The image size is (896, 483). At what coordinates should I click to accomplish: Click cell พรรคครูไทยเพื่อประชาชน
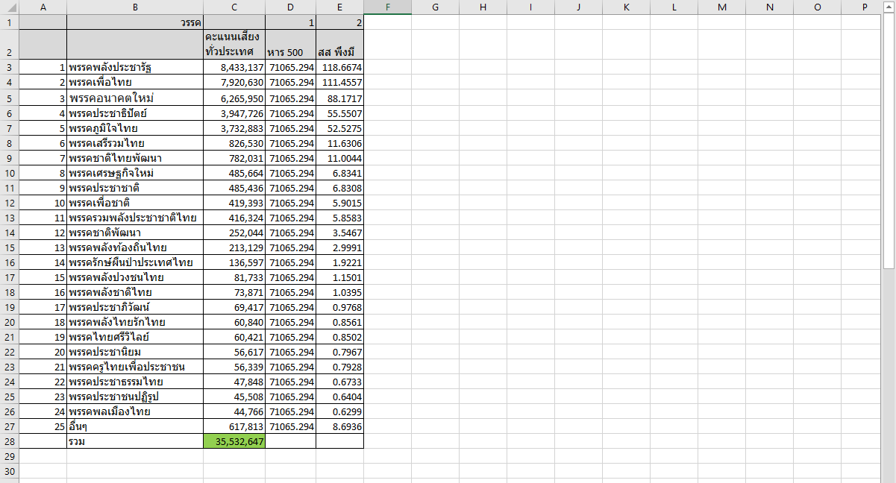[135, 366]
